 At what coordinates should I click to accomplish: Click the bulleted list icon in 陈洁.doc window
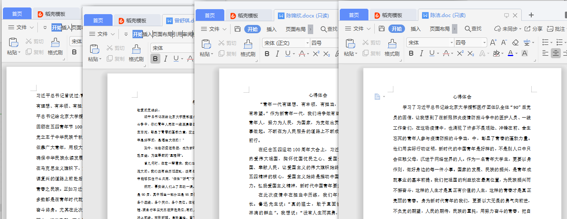(x=545, y=42)
